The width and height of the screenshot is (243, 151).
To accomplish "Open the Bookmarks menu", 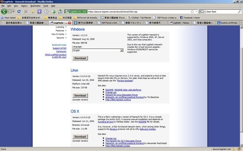I will 35,6.
